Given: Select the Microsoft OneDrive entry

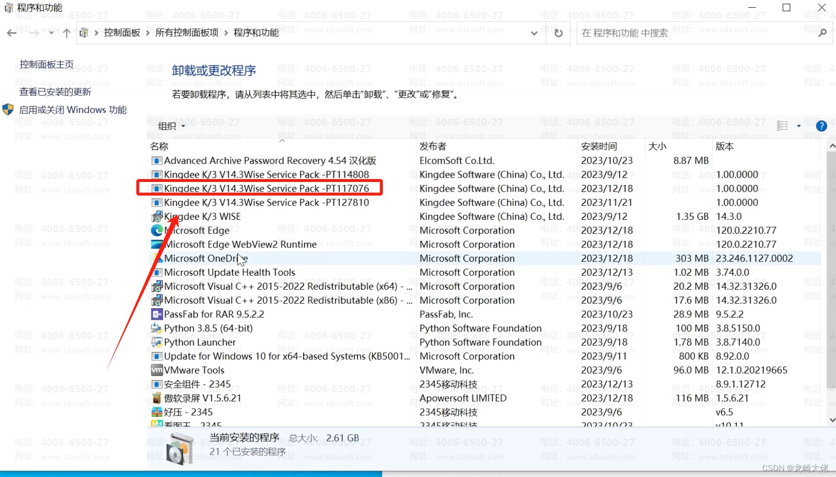Looking at the screenshot, I should click(x=485, y=259).
